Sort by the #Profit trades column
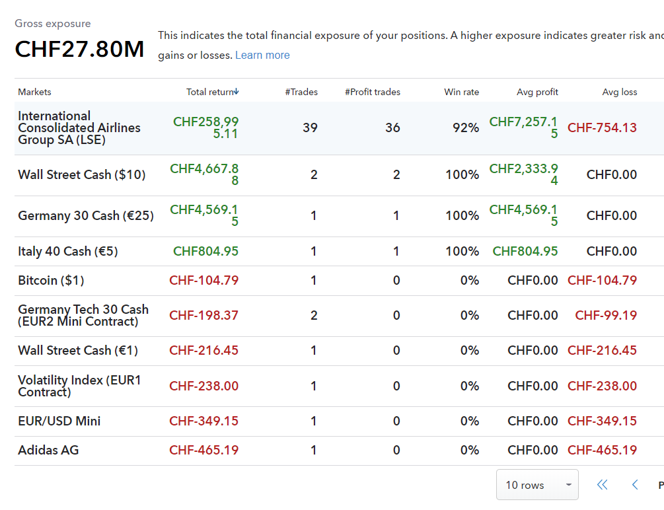The height and width of the screenshot is (510, 664). pos(372,92)
